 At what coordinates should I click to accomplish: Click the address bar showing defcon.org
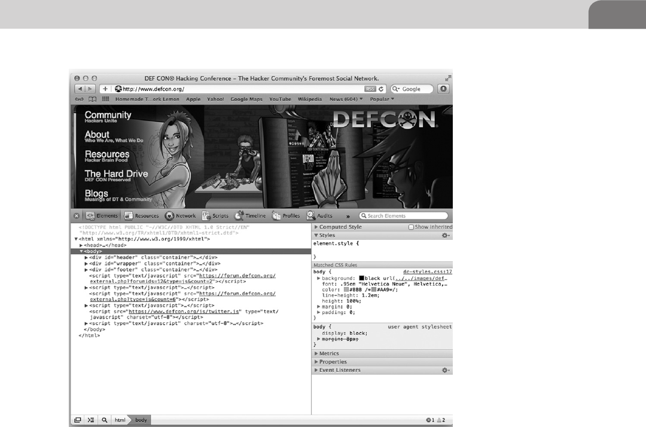click(x=243, y=89)
